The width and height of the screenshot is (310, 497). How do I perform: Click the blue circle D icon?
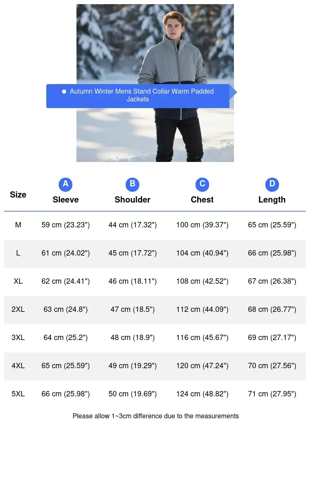click(272, 184)
